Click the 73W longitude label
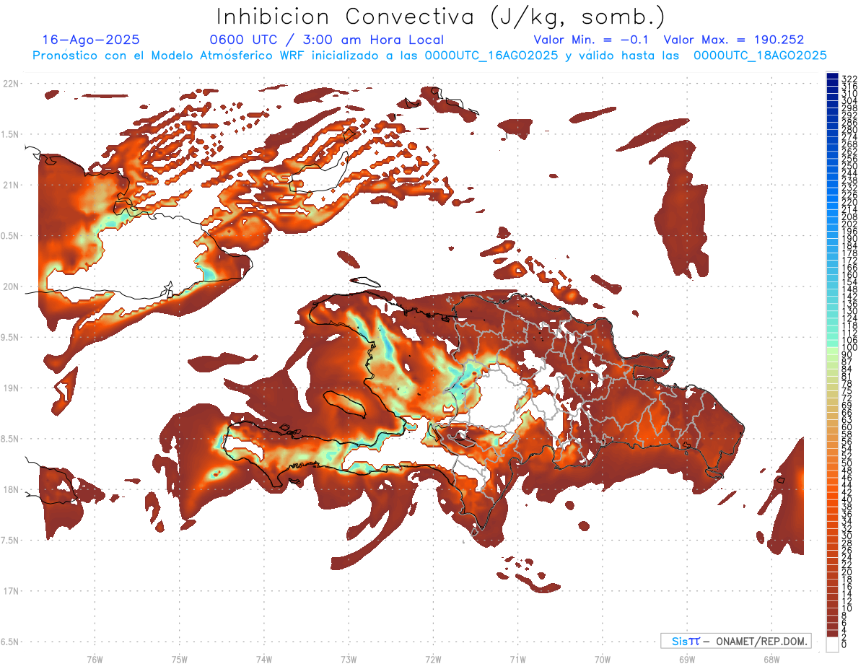The height and width of the screenshot is (669, 866). 349,659
